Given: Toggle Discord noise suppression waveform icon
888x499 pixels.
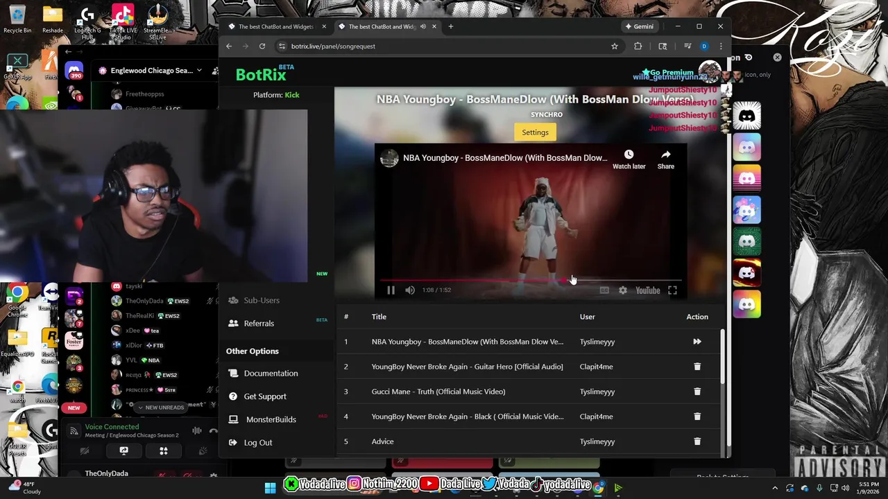Looking at the screenshot, I should (x=197, y=431).
